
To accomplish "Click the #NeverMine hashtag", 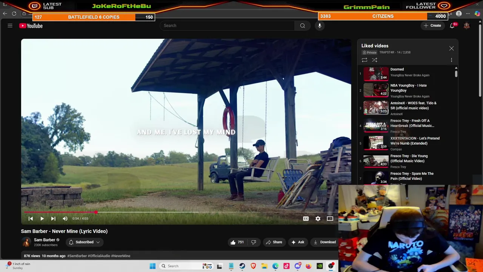I will pos(121,256).
